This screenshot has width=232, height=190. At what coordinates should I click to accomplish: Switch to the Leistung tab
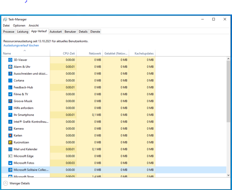pos(23,32)
